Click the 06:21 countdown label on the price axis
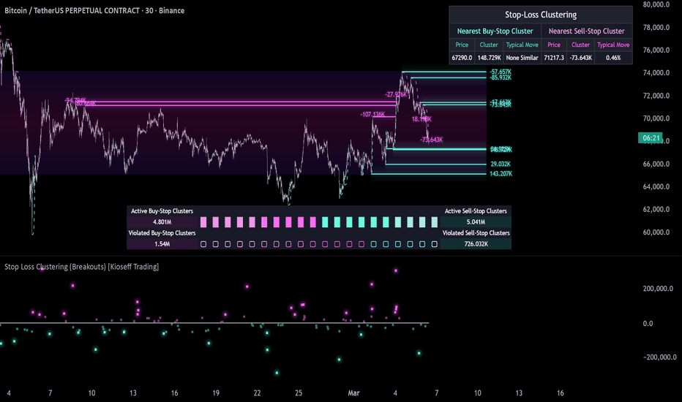682x402 pixels. tap(651, 137)
